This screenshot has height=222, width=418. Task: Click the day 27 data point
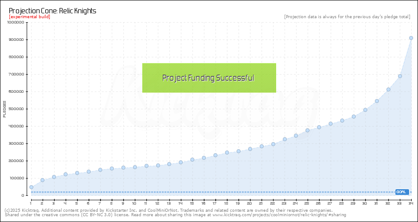[x=330, y=124]
